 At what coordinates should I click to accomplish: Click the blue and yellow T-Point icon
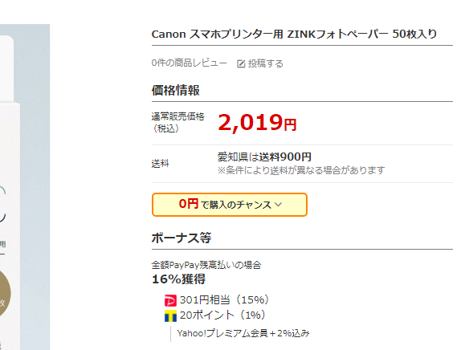click(x=170, y=315)
